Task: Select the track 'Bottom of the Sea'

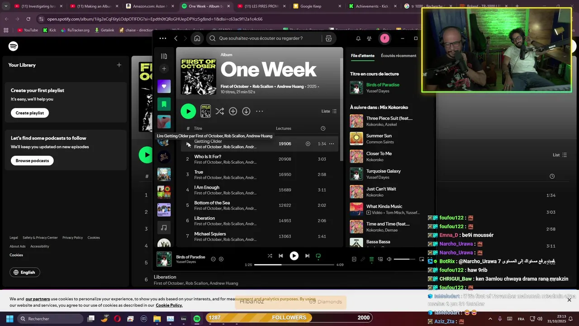Action: 212,203
